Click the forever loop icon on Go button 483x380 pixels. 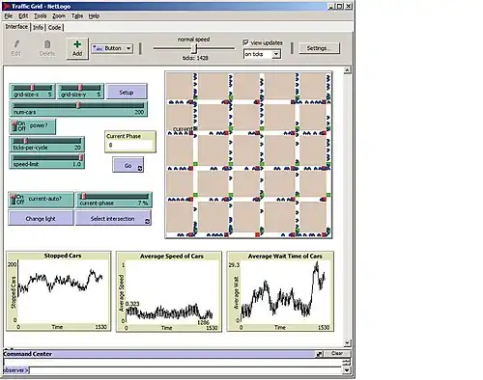click(140, 168)
